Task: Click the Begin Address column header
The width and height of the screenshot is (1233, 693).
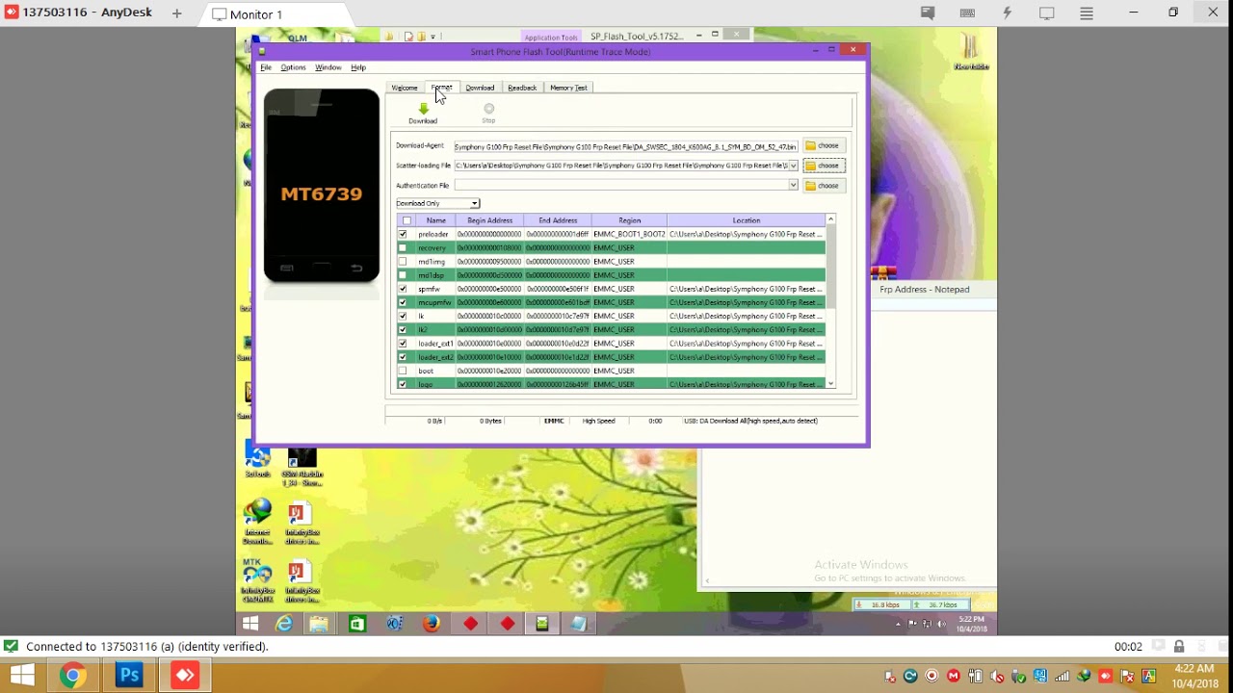Action: pos(489,220)
